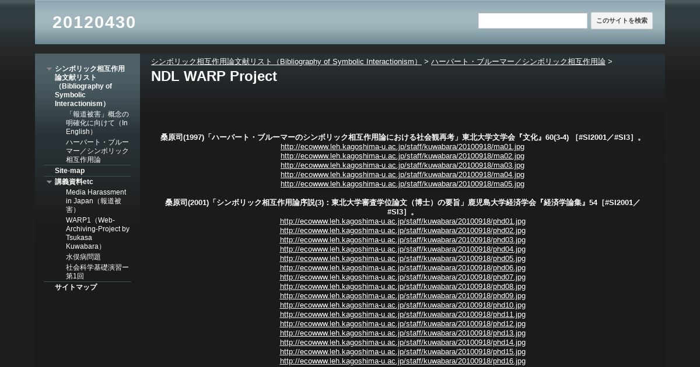Open the phd01.jpg link
Image resolution: width=700 pixels, height=367 pixels.
[402, 221]
